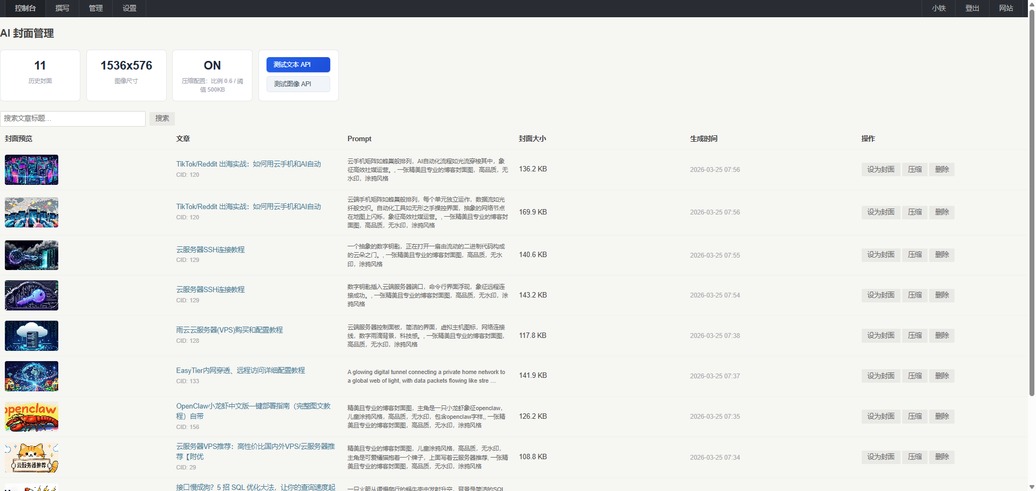This screenshot has width=1036, height=491.
Task: Open the 控制台 menu item
Action: point(25,8)
